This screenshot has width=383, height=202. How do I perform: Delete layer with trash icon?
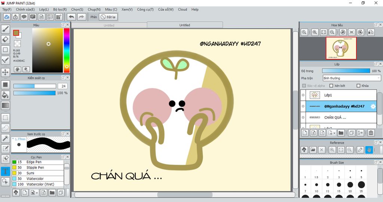(x=371, y=133)
